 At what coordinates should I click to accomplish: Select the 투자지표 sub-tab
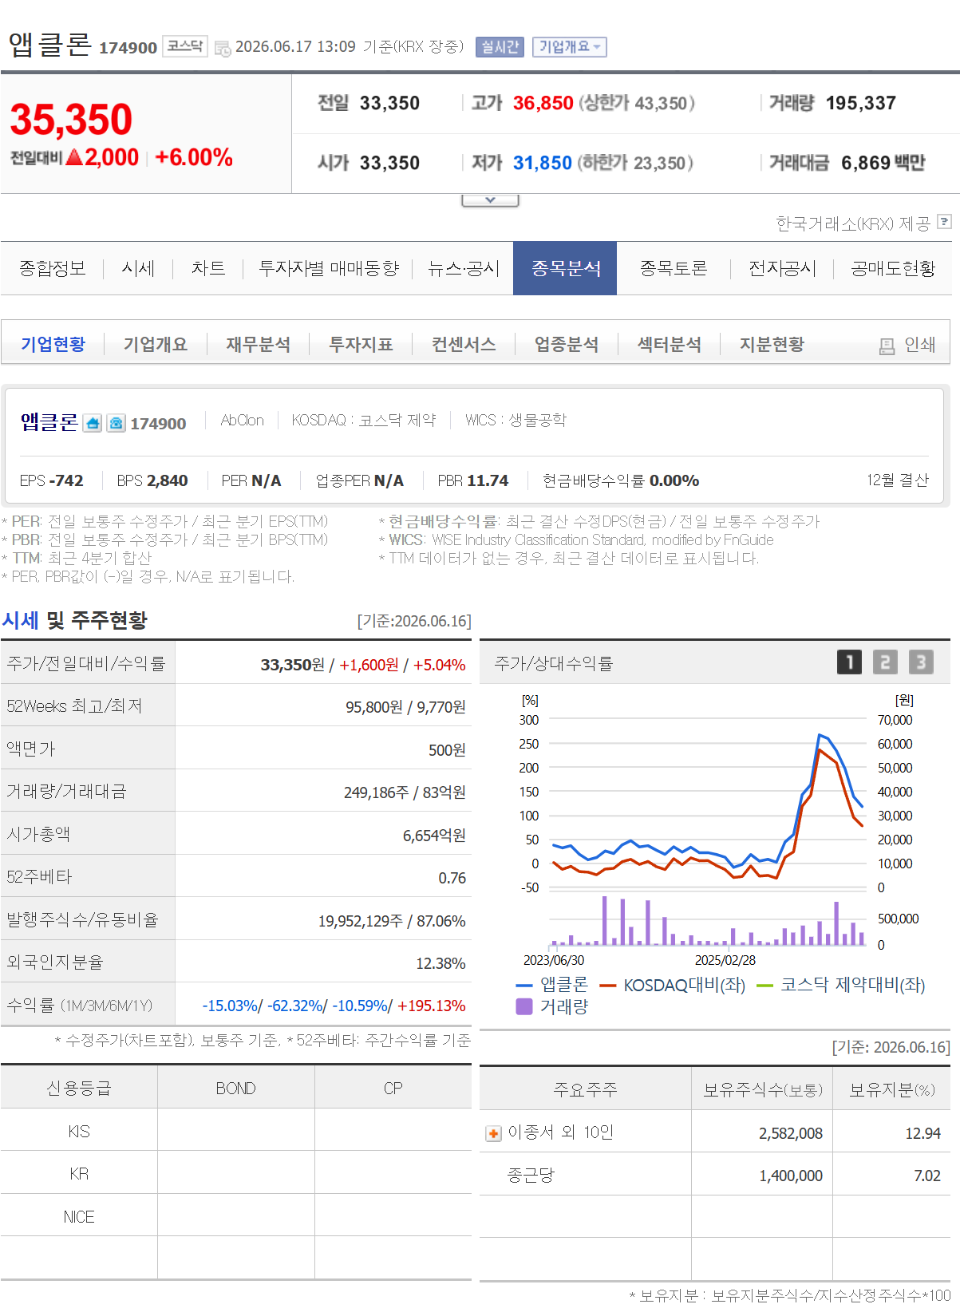pos(361,344)
